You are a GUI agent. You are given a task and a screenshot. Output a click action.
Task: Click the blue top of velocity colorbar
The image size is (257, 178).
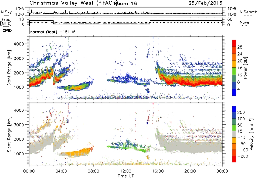coord(234,109)
